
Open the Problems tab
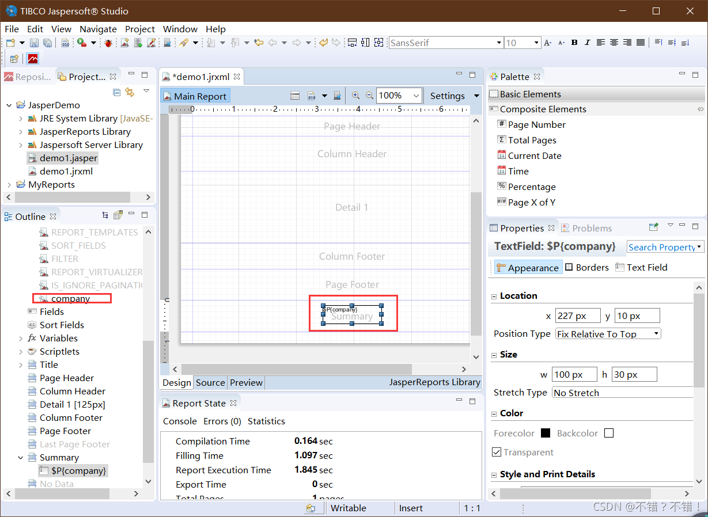point(586,228)
